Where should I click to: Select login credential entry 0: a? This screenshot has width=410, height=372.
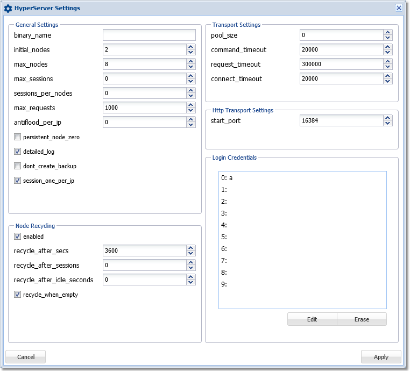coord(226,178)
